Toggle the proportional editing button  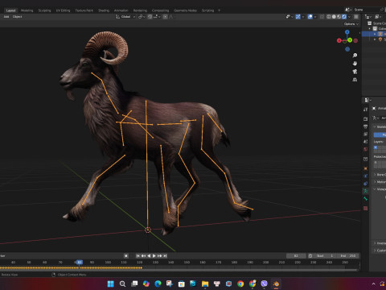coord(166,17)
